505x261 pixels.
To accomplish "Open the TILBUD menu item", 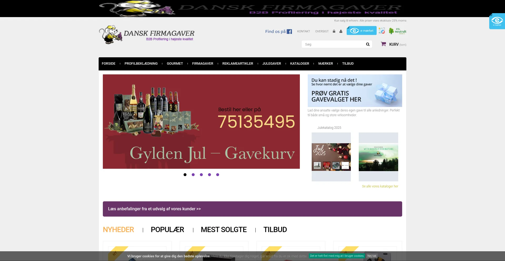I will pos(348,64).
